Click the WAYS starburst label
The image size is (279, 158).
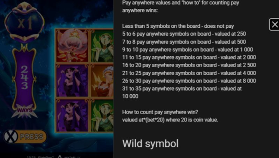[24, 110]
